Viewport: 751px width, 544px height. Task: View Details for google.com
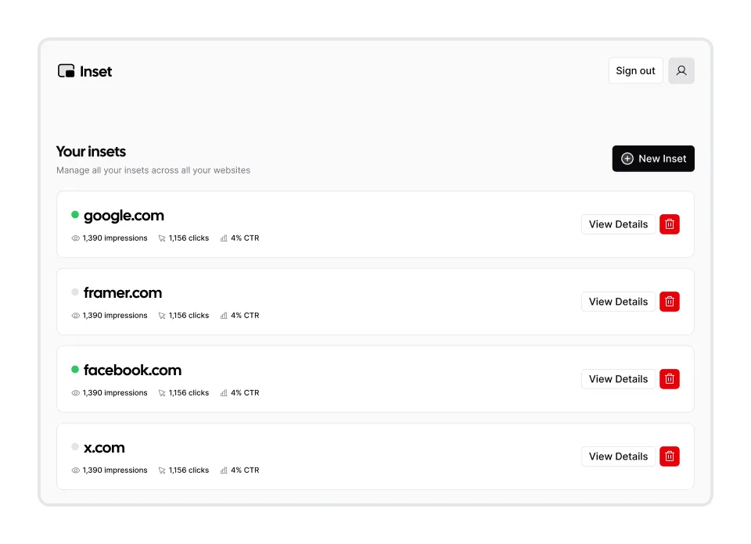tap(618, 224)
